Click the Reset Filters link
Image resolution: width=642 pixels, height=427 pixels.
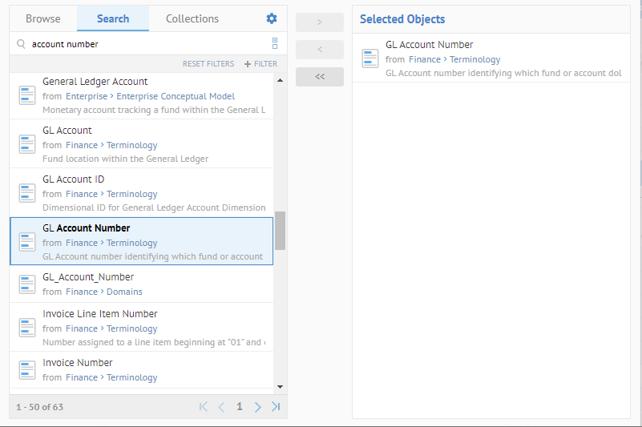208,64
